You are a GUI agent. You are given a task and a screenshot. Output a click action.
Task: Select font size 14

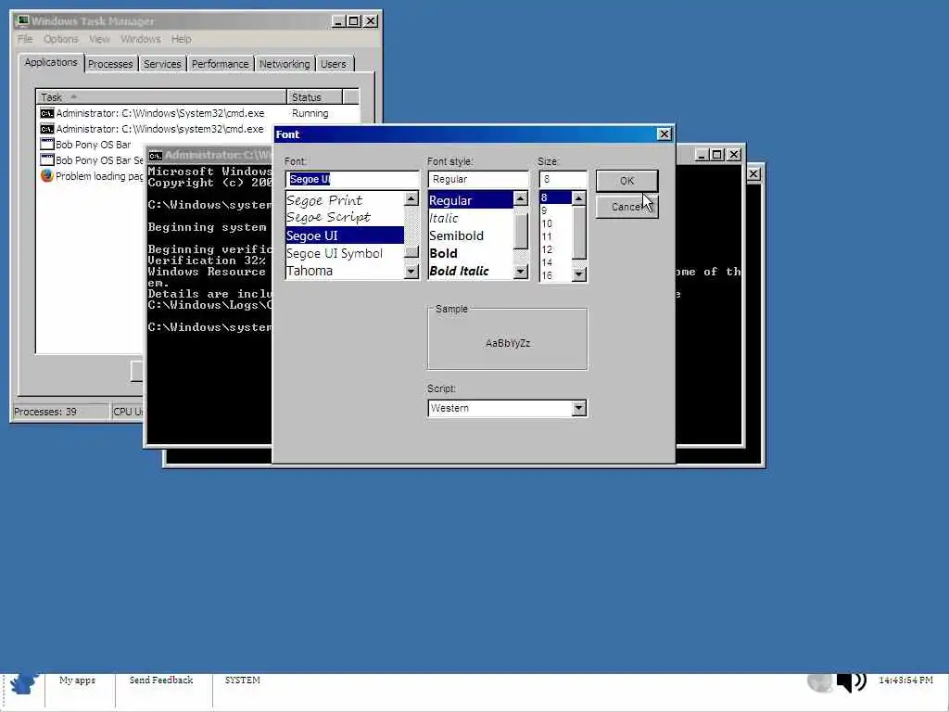(x=555, y=262)
